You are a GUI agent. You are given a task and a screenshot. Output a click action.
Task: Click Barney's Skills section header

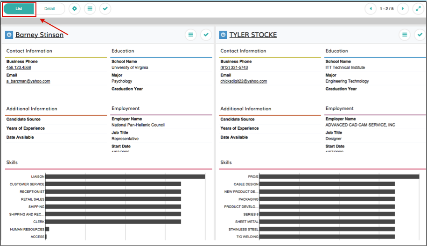click(12, 162)
